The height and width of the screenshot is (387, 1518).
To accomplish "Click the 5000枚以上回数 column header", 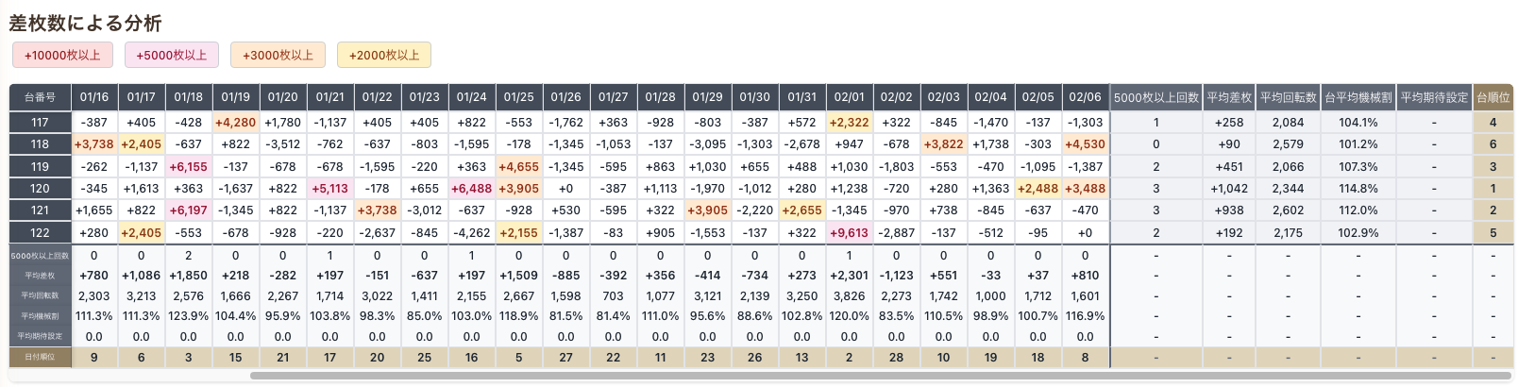I will (x=1155, y=97).
